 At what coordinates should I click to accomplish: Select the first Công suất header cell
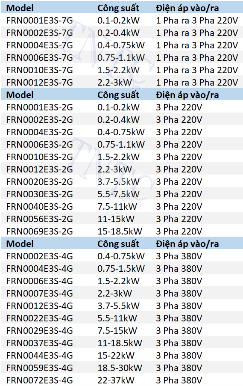(x=118, y=8)
